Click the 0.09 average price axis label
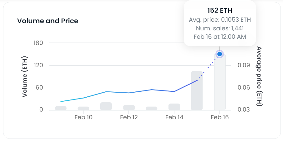Viewport: 283px width, 141px height. 244,65
